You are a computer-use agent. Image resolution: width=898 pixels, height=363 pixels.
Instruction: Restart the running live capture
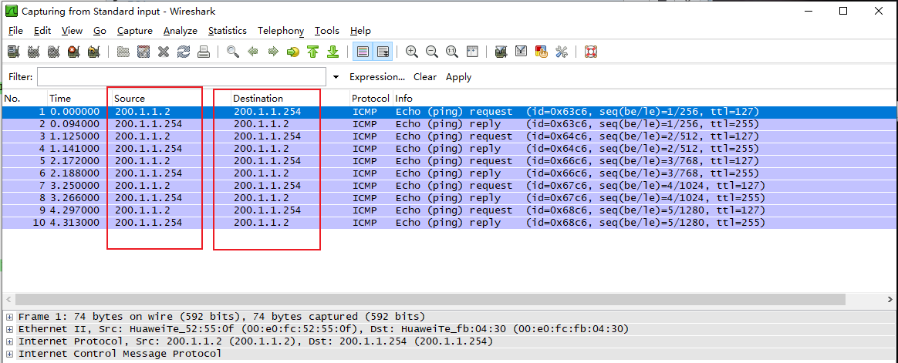93,52
